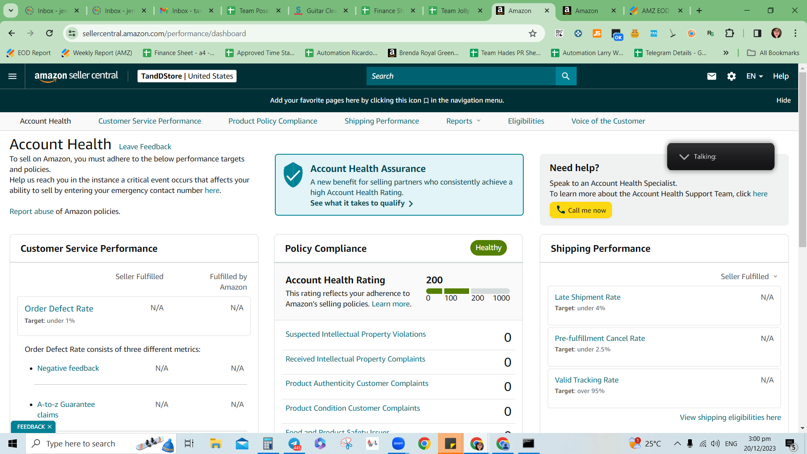Open the Chrome side panel icon
Viewport: 807px width, 454px height.
[757, 33]
